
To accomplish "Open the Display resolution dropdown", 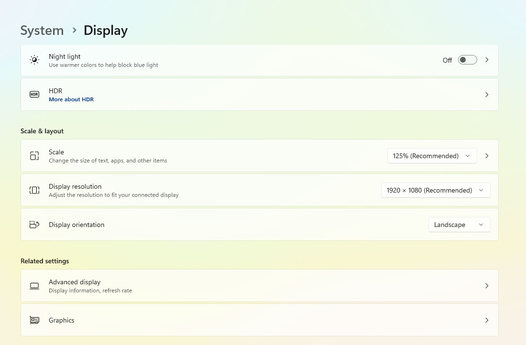I will coord(435,190).
